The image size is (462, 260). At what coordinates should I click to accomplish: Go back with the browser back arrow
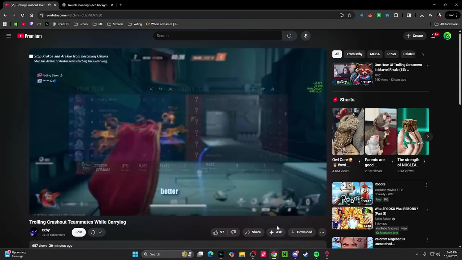pos(5,15)
